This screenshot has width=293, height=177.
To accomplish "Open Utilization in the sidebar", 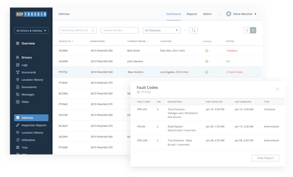I will [25, 140].
